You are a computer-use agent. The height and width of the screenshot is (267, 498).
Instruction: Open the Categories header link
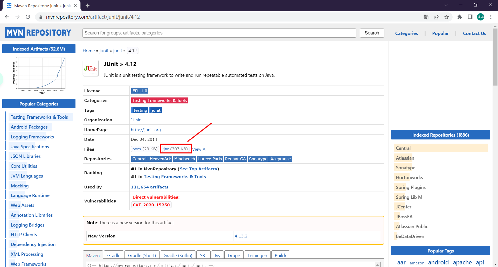[x=406, y=33]
